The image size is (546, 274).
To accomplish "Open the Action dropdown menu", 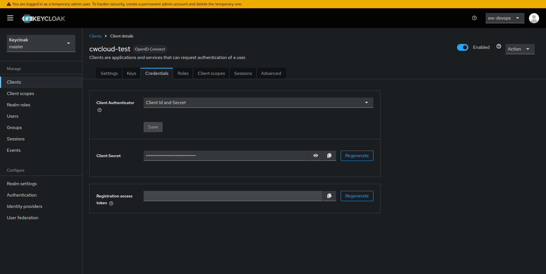I will [x=520, y=49].
